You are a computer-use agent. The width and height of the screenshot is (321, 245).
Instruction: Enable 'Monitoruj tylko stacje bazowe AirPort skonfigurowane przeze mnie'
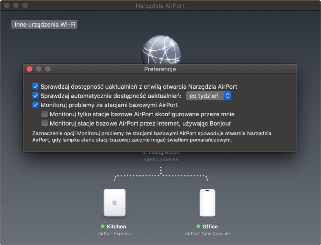[x=44, y=114]
